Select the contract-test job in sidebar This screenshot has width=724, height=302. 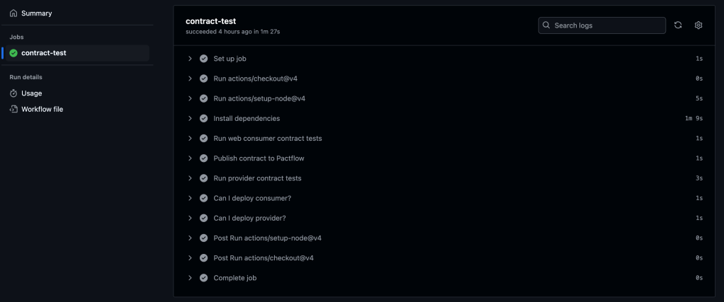pyautogui.click(x=43, y=53)
